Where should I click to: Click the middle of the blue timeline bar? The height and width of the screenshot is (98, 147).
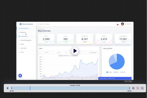[71, 88]
